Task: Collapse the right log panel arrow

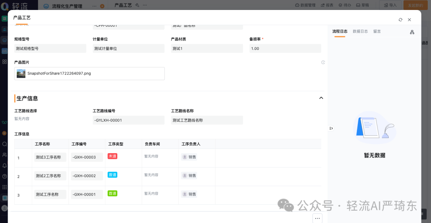Action: coord(331,128)
